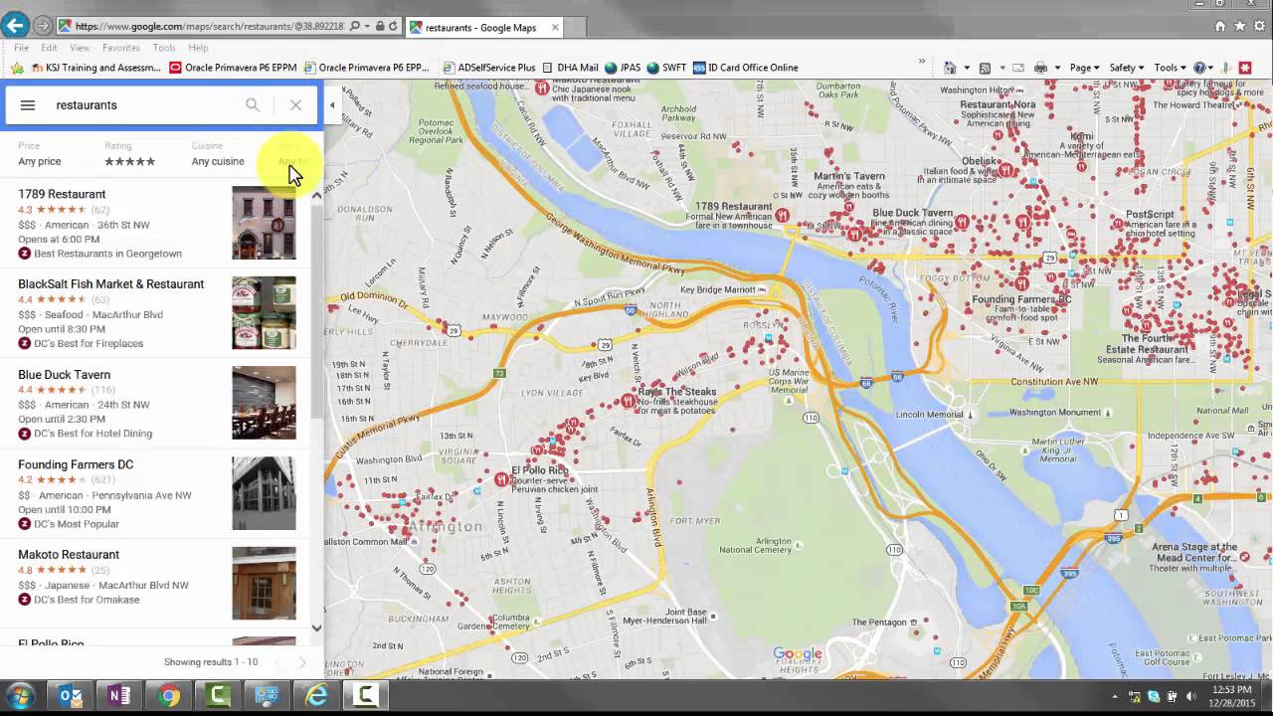Image resolution: width=1273 pixels, height=716 pixels.
Task: Click the command bar RSS feeds icon
Action: [x=985, y=68]
